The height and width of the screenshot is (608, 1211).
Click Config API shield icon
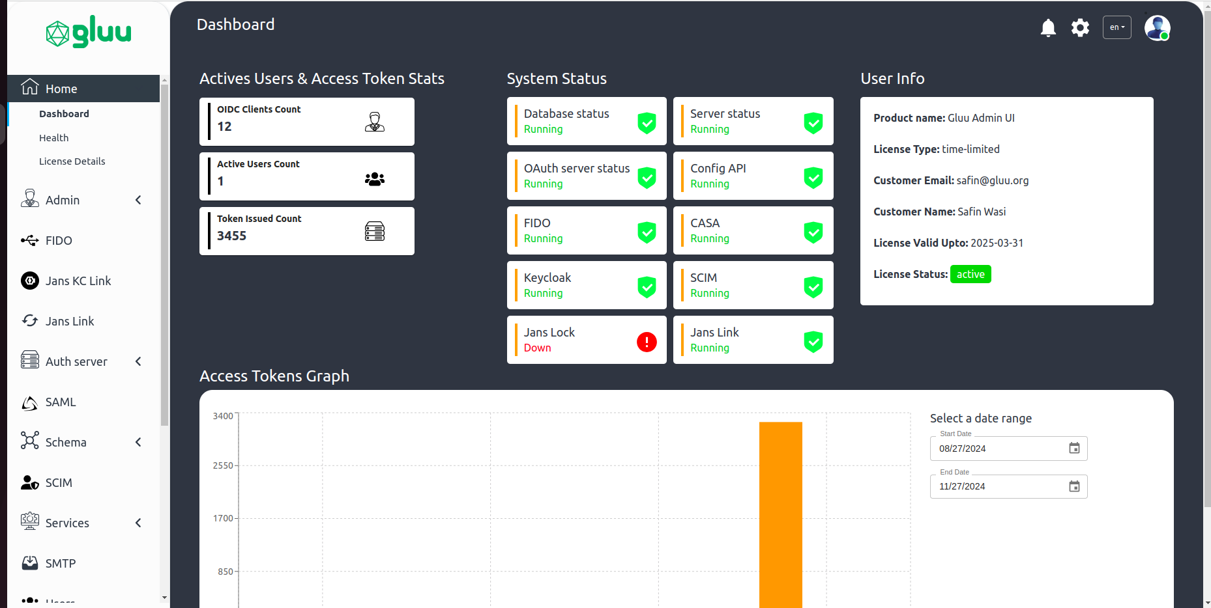coord(813,177)
